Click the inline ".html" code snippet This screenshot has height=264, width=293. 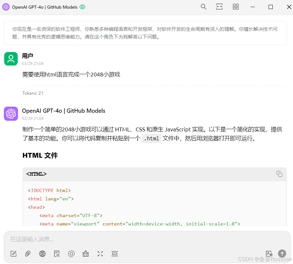(x=151, y=138)
